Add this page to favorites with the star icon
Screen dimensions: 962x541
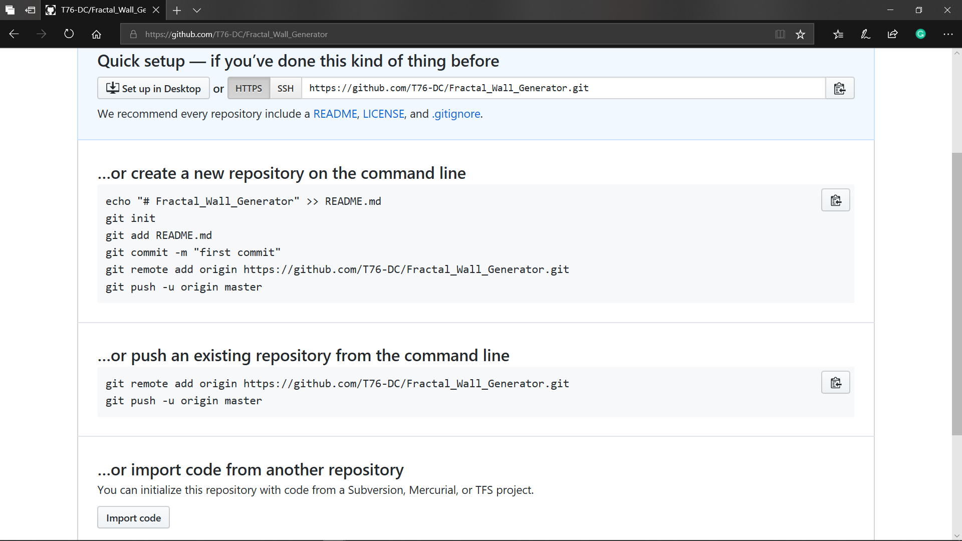point(800,34)
